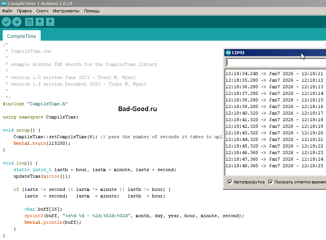326x240 pixels.
Task: Click the #include "CompileTime.h" code line
Action: (x=35, y=104)
